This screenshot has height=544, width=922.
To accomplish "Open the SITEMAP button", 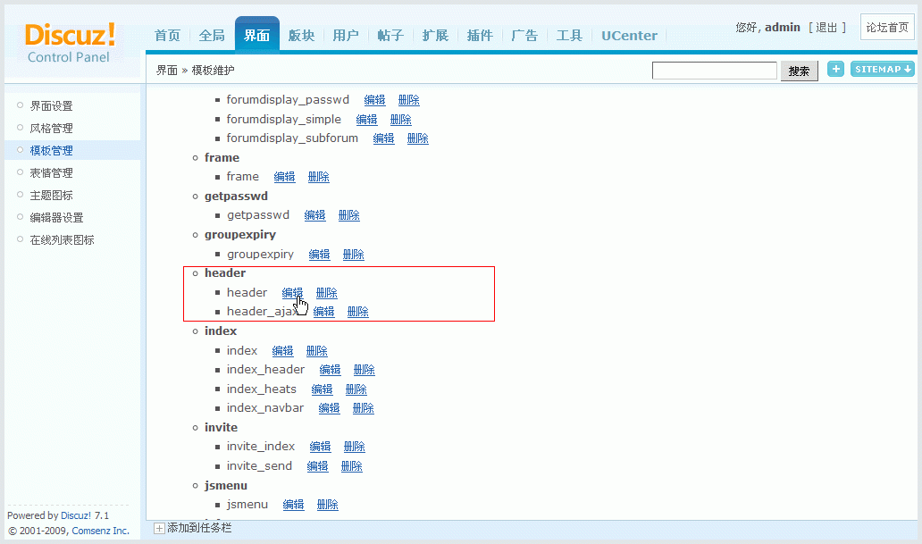I will click(883, 70).
